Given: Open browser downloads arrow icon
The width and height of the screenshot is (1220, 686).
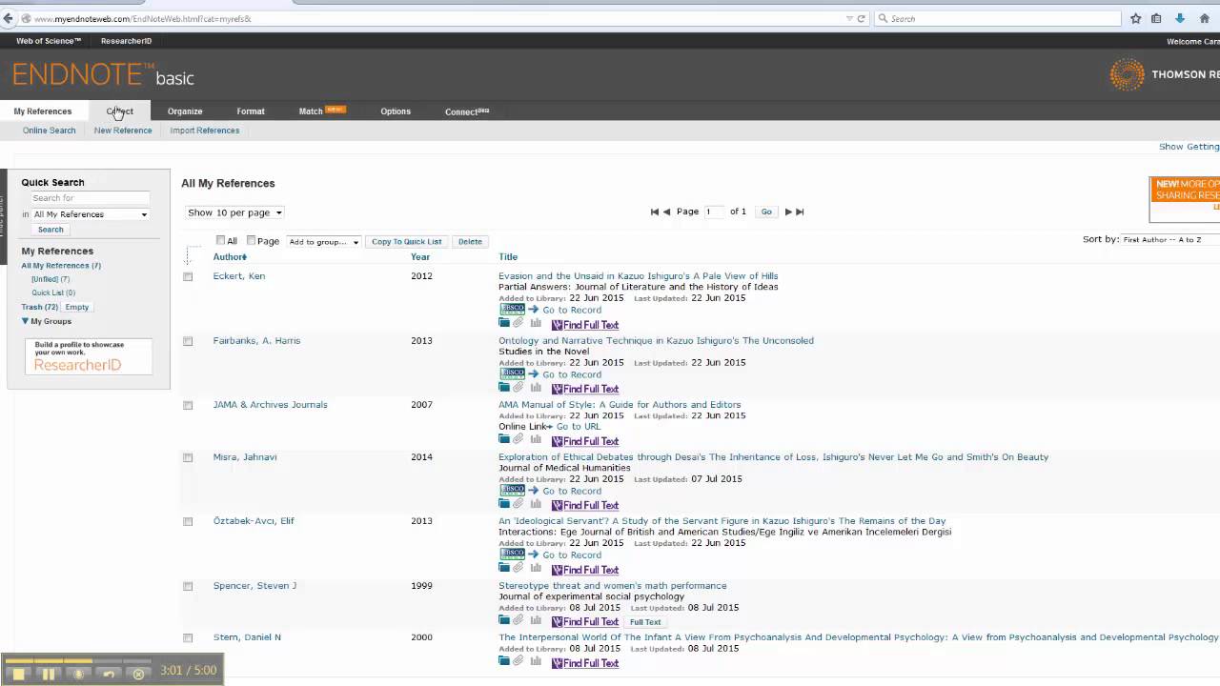Looking at the screenshot, I should 1179,18.
